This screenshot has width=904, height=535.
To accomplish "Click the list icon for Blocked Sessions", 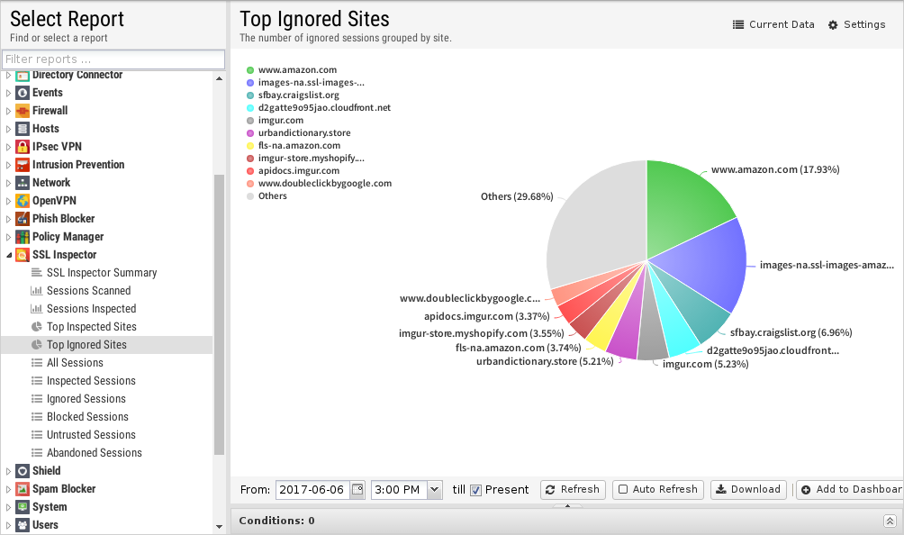I will coord(37,417).
